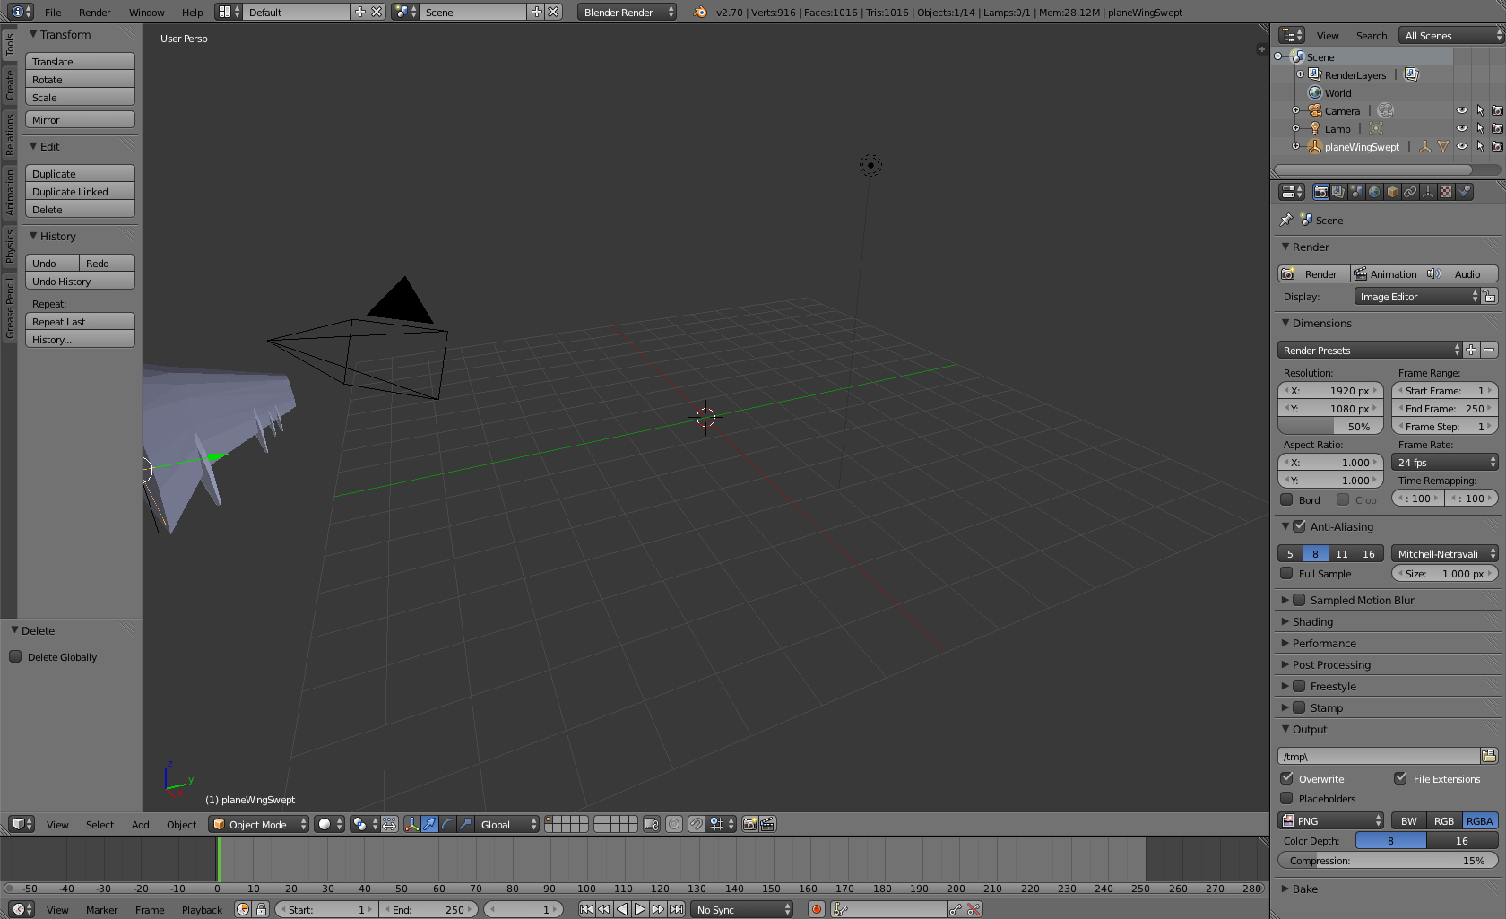The height and width of the screenshot is (919, 1506).
Task: Toggle the 3D manipulator widget icon
Action: pyautogui.click(x=411, y=824)
